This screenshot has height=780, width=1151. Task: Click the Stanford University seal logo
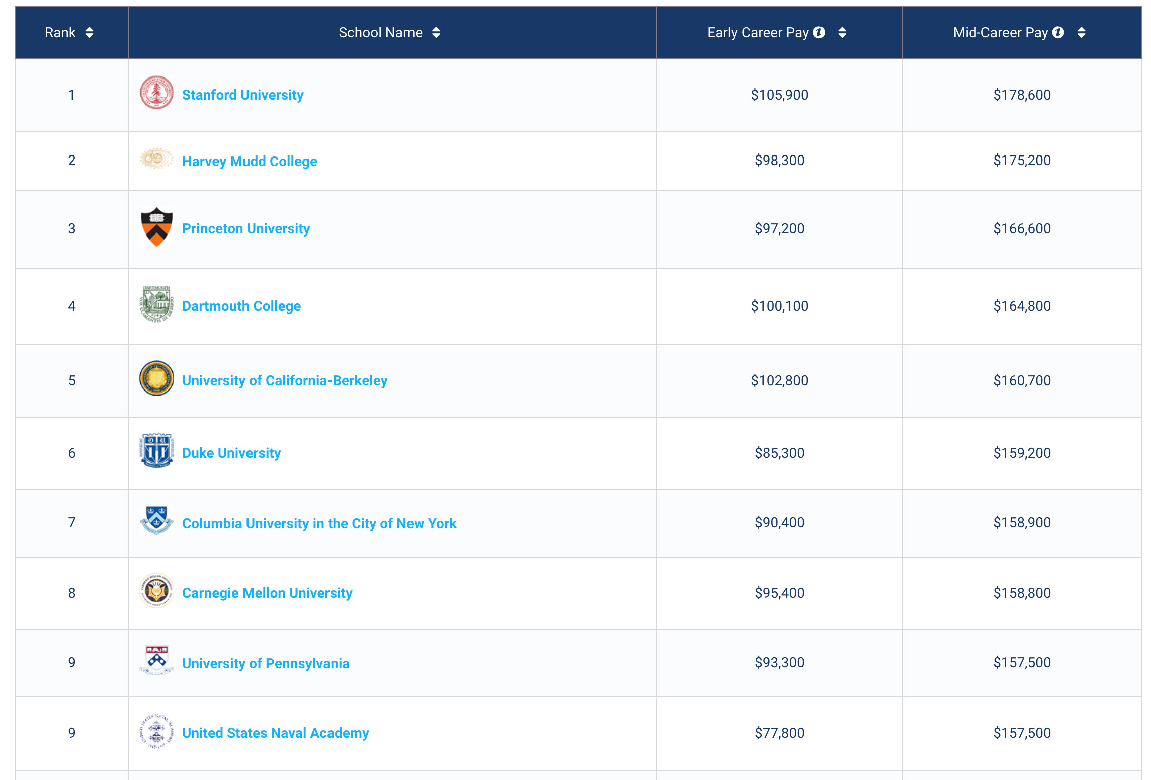pos(156,93)
